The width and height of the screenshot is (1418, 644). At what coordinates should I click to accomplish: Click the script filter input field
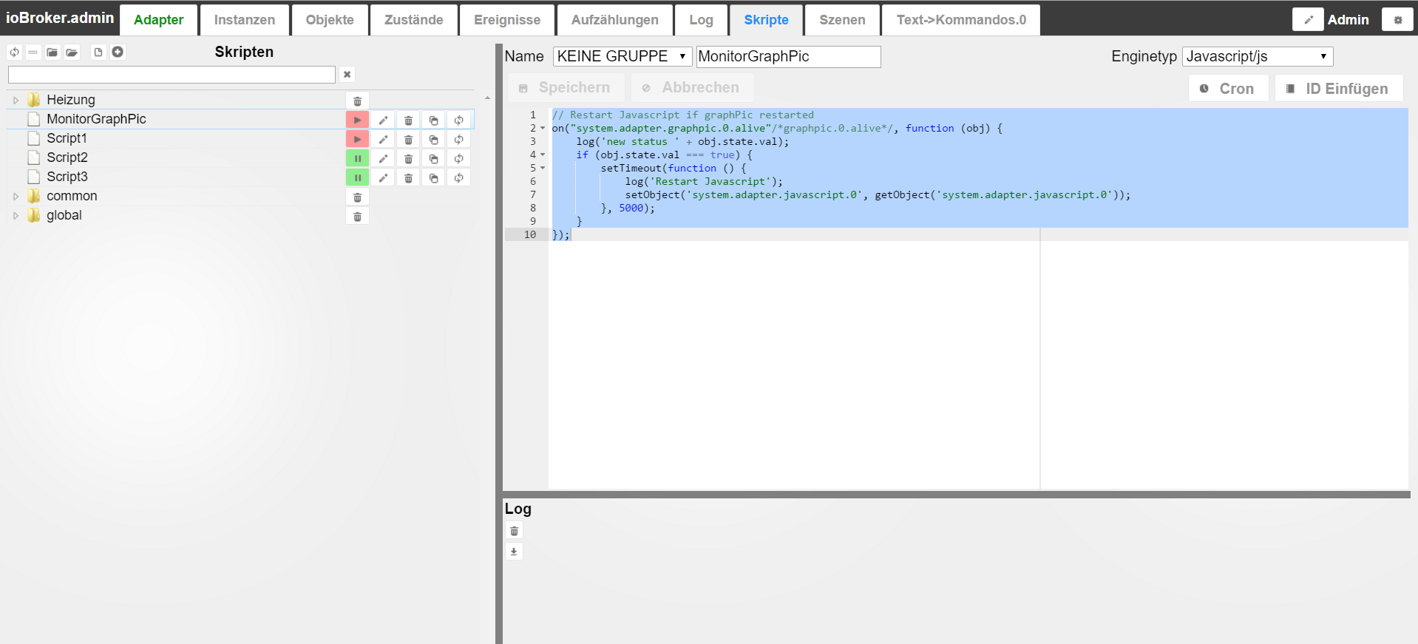172,75
